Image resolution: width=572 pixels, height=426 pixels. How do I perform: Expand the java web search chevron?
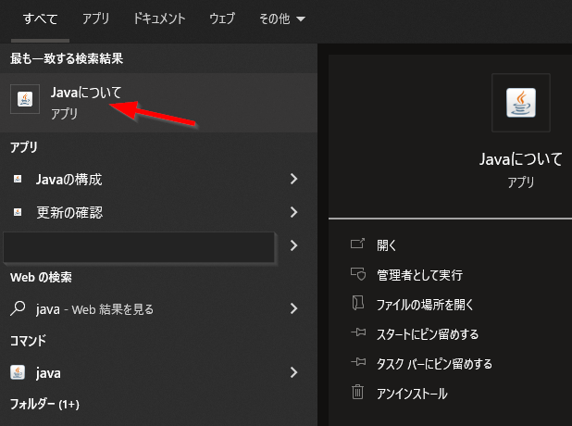tap(294, 308)
